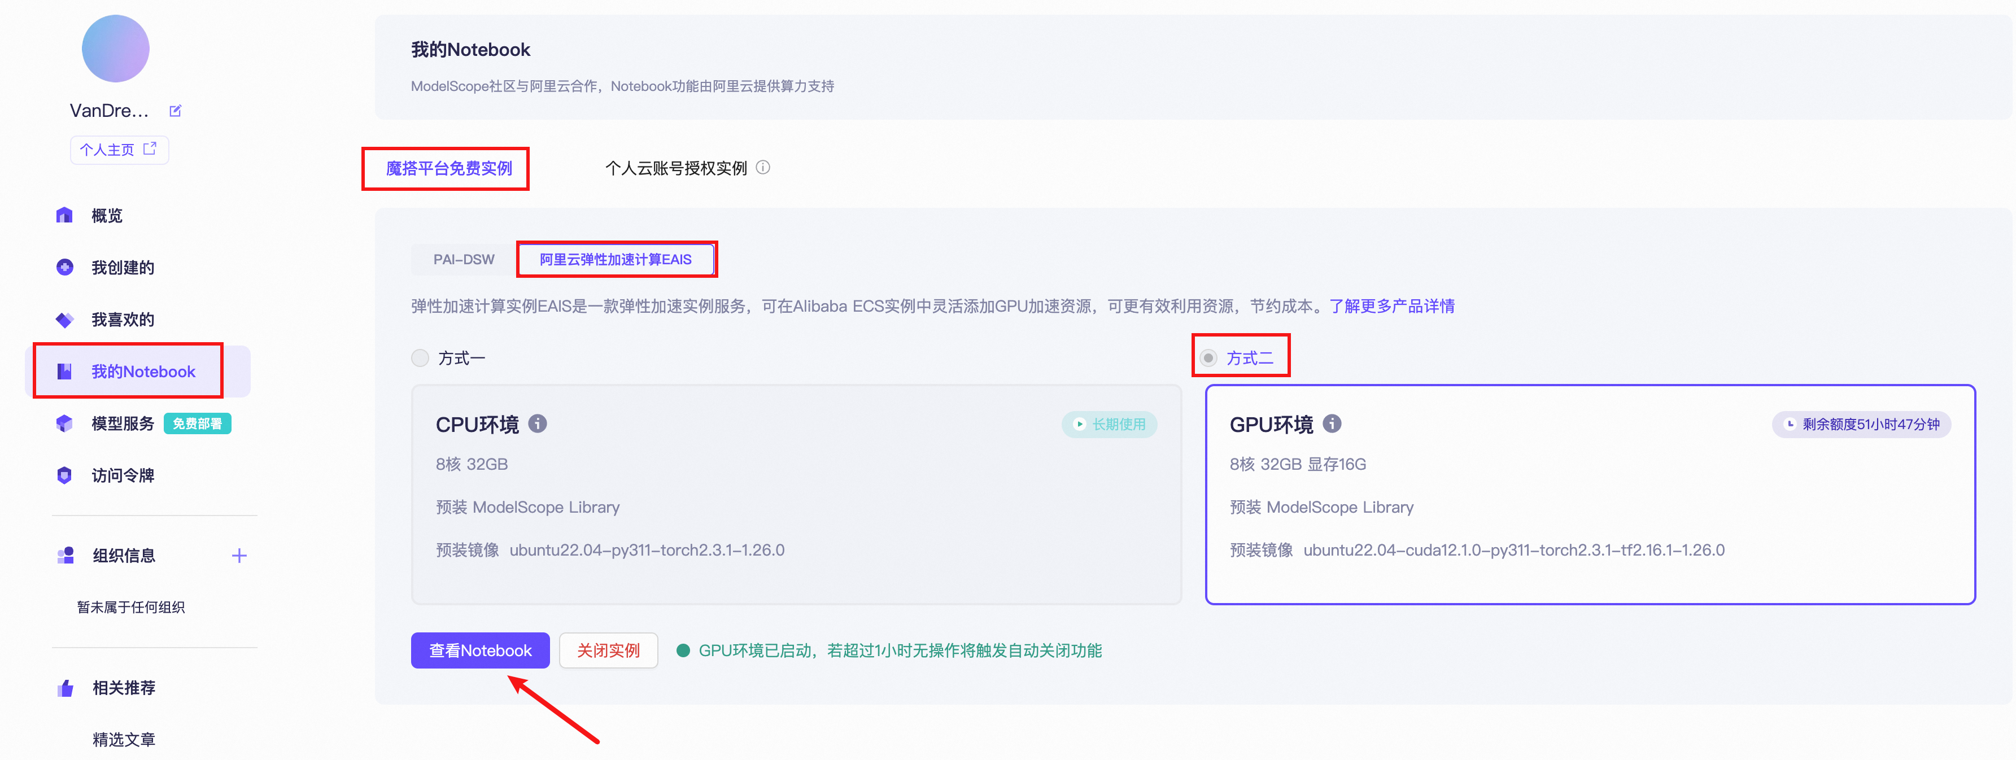
Task: Select the 方式二 radio button
Action: click(x=1208, y=357)
